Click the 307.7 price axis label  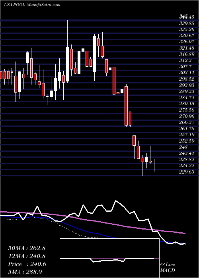[185, 67]
